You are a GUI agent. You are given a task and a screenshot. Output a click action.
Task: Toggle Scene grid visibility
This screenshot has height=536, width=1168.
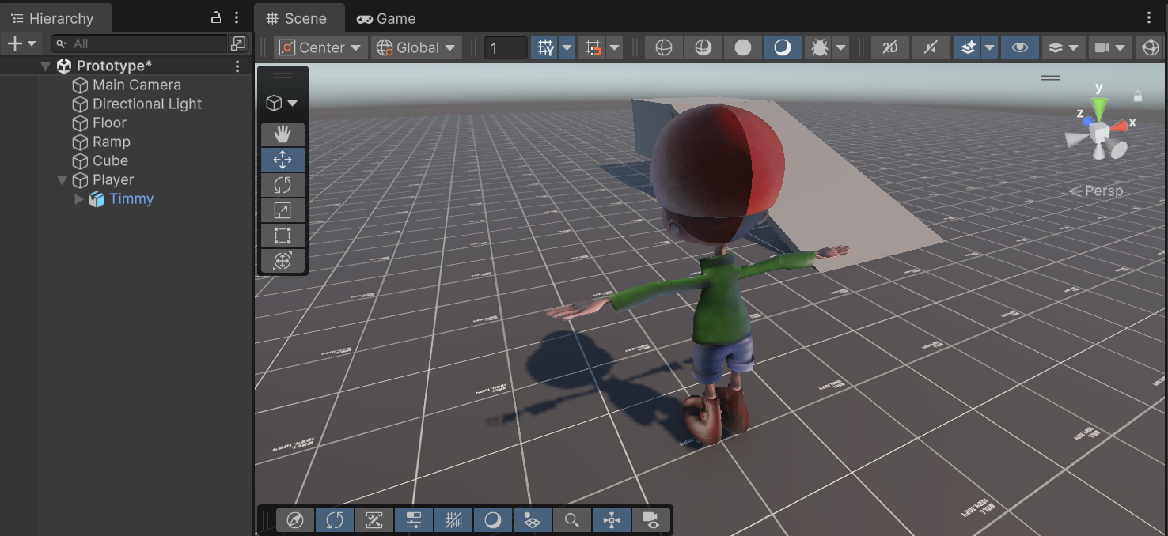coord(545,47)
